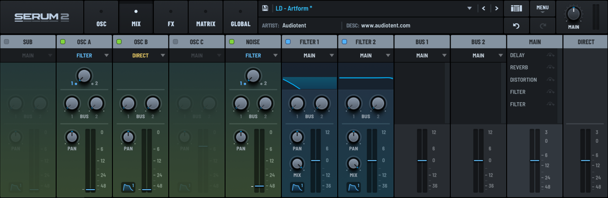The height and width of the screenshot is (198, 608).
Task: Open FILTER 1 MAIN routing dropdown
Action: (x=309, y=55)
